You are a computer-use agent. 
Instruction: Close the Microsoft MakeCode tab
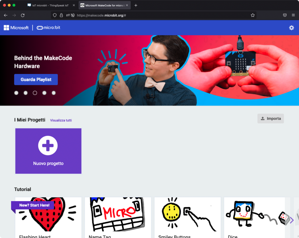127,5
